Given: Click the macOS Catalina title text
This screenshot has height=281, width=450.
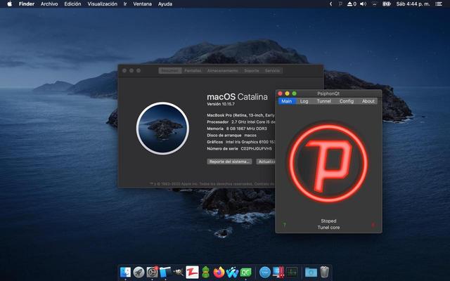Looking at the screenshot, I should pos(238,97).
